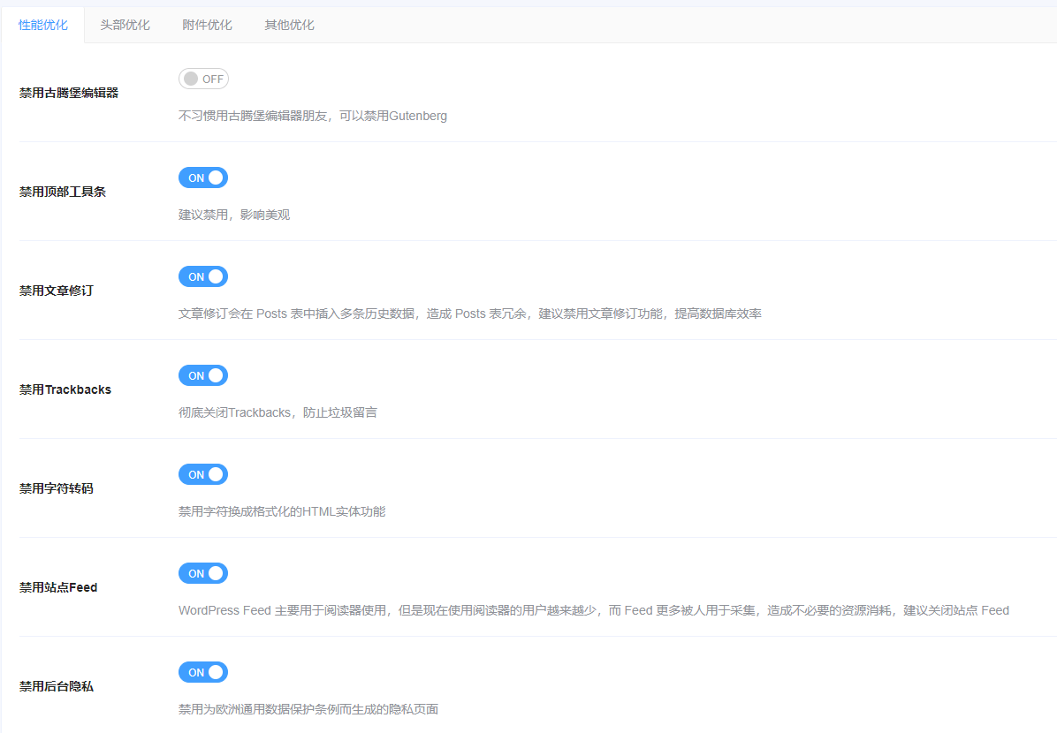The height and width of the screenshot is (733, 1057).
Task: Toggle the 禁用文章修订 switch
Action: coord(203,277)
